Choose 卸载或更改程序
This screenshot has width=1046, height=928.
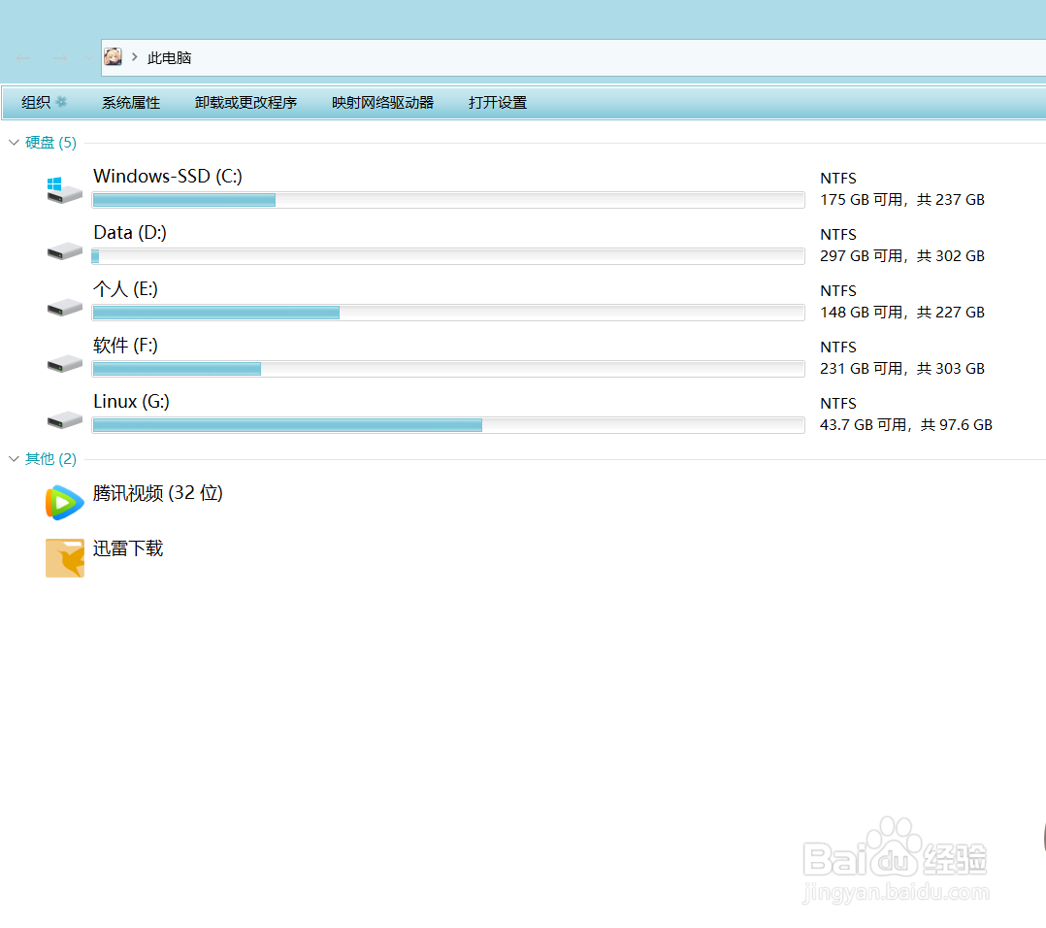point(245,103)
